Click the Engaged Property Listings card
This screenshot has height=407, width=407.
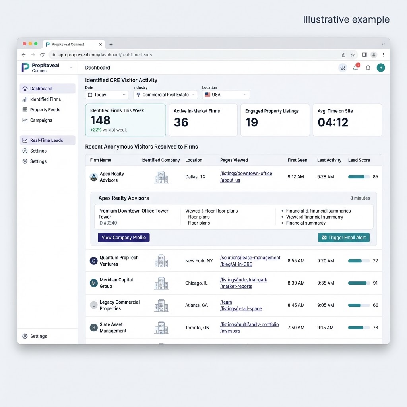click(x=275, y=120)
